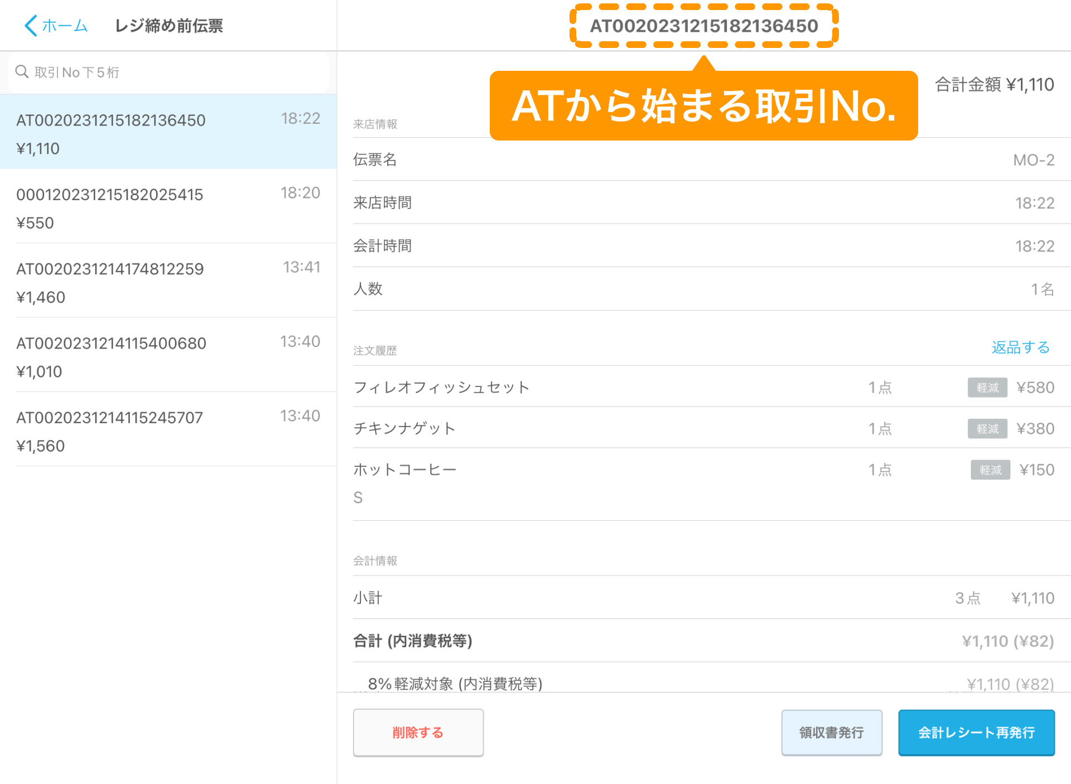This screenshot has height=784, width=1071.
Task: Click the 削除する button
Action: [418, 733]
